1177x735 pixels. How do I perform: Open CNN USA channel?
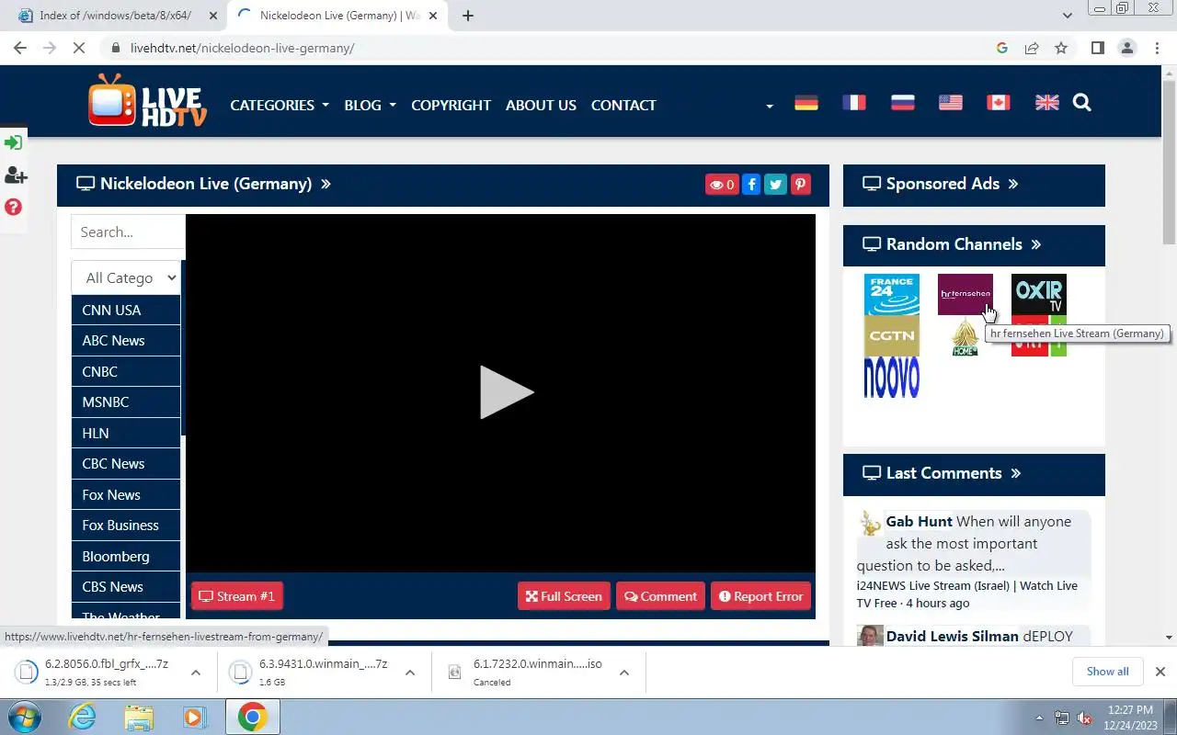pos(125,310)
